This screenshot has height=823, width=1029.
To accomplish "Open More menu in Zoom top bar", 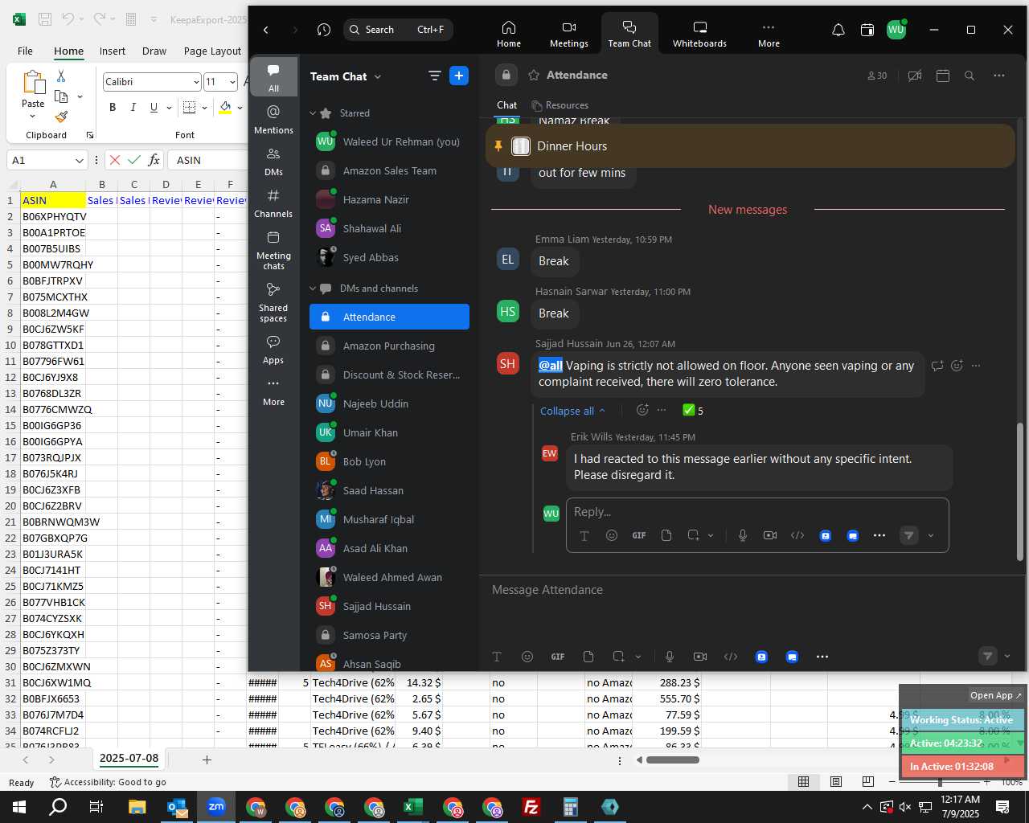I will 769,34.
